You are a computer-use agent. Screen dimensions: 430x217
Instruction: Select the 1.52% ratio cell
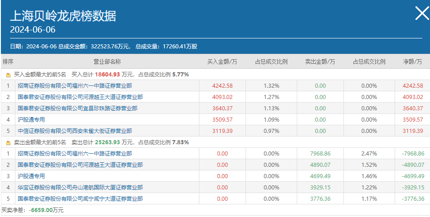369,165
